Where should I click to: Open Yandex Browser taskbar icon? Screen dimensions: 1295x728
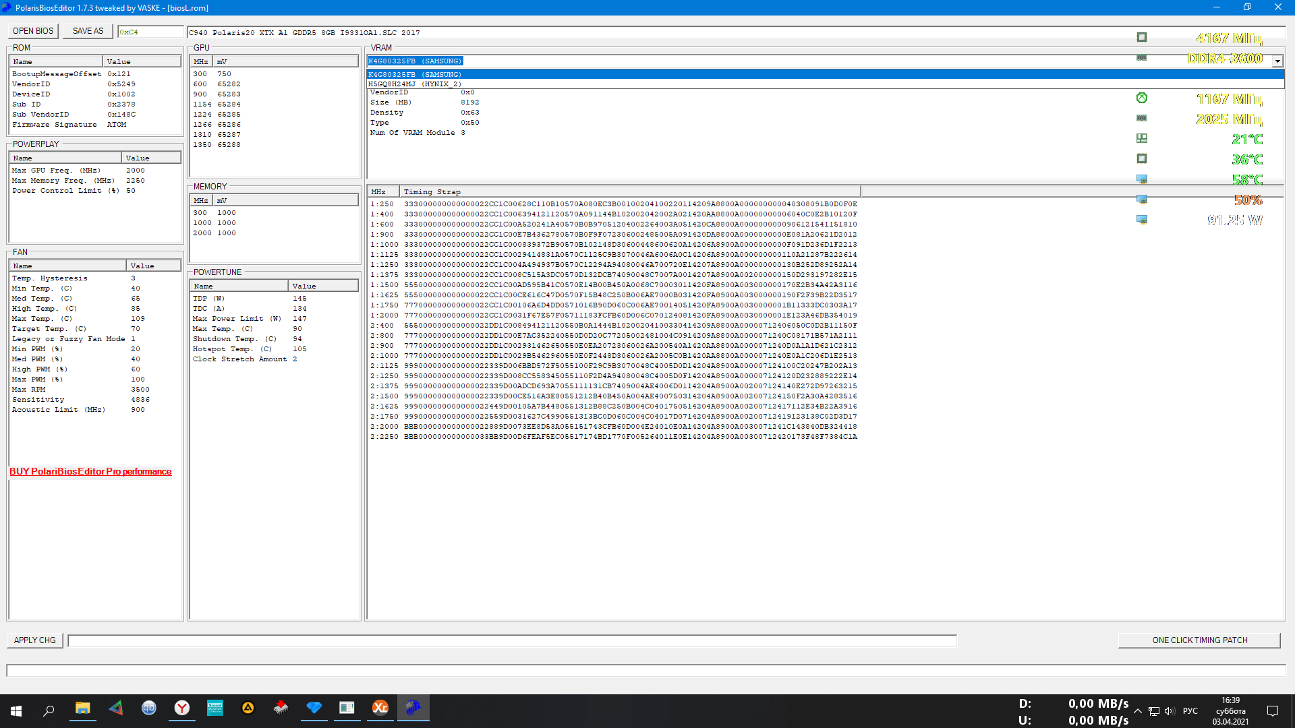[x=182, y=708]
